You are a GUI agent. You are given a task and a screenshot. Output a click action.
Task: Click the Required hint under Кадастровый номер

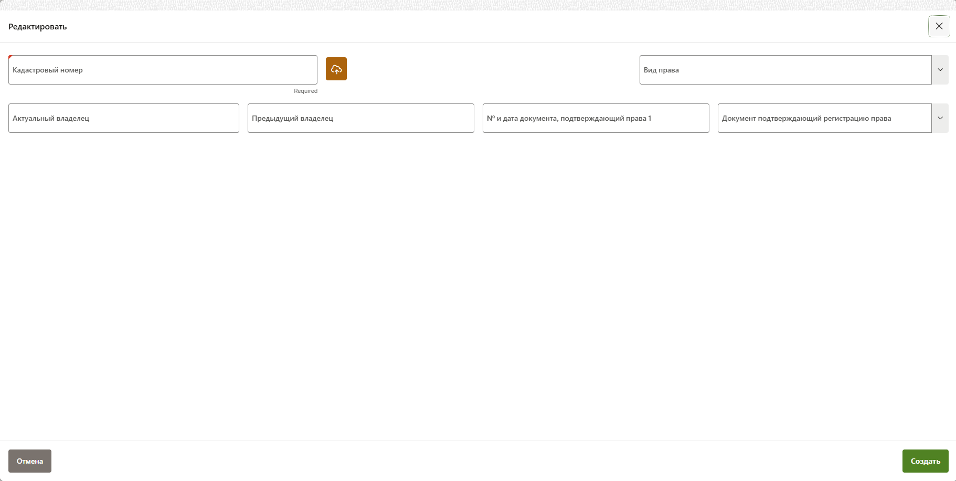click(x=305, y=91)
